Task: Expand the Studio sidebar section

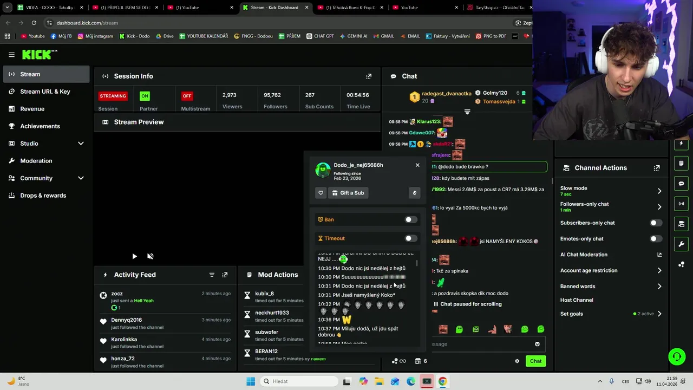Action: click(81, 144)
